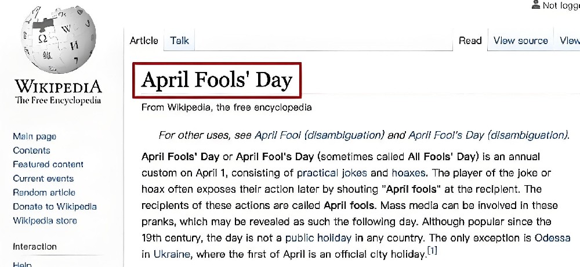Visit the Current events page
The width and height of the screenshot is (580, 267).
pyautogui.click(x=43, y=179)
